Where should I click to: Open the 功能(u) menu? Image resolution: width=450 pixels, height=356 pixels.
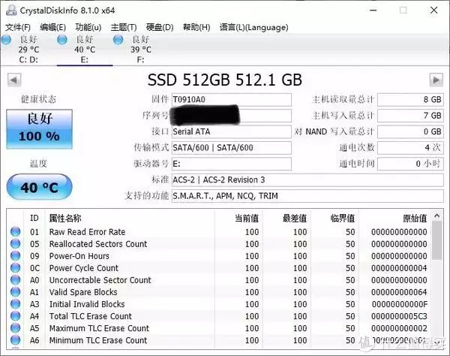88,27
